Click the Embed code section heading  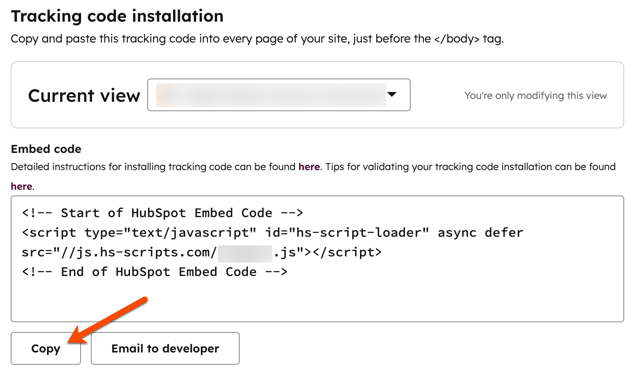[46, 149]
